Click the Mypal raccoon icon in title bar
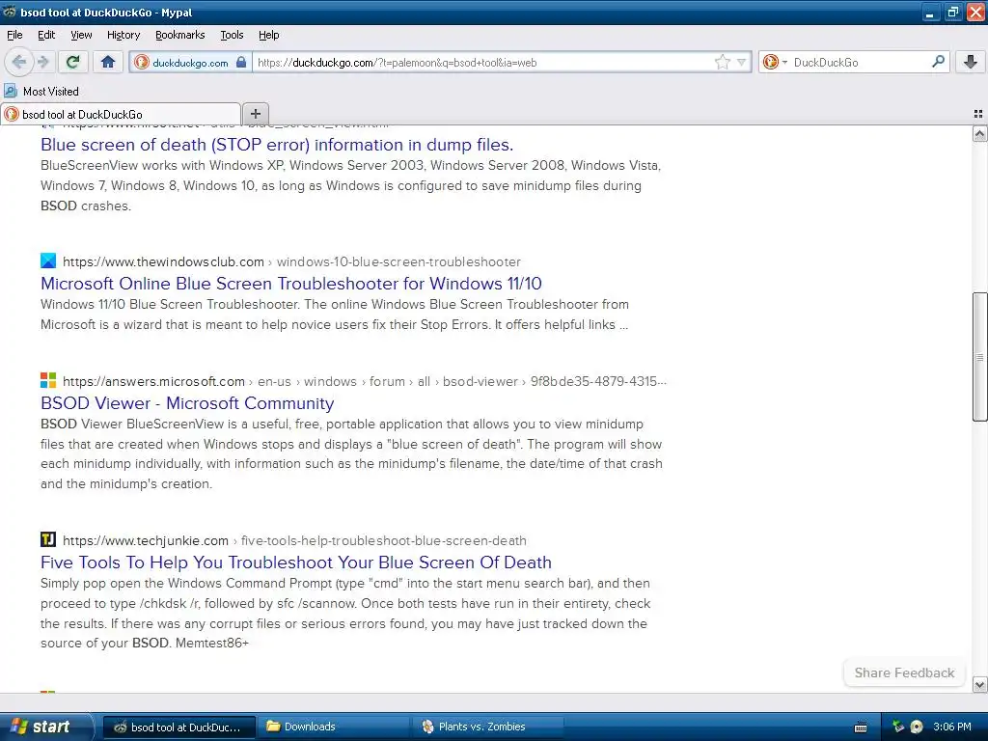The width and height of the screenshot is (988, 741). [x=9, y=12]
